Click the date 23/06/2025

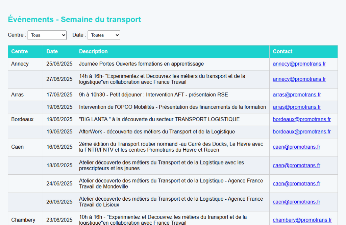point(59,220)
